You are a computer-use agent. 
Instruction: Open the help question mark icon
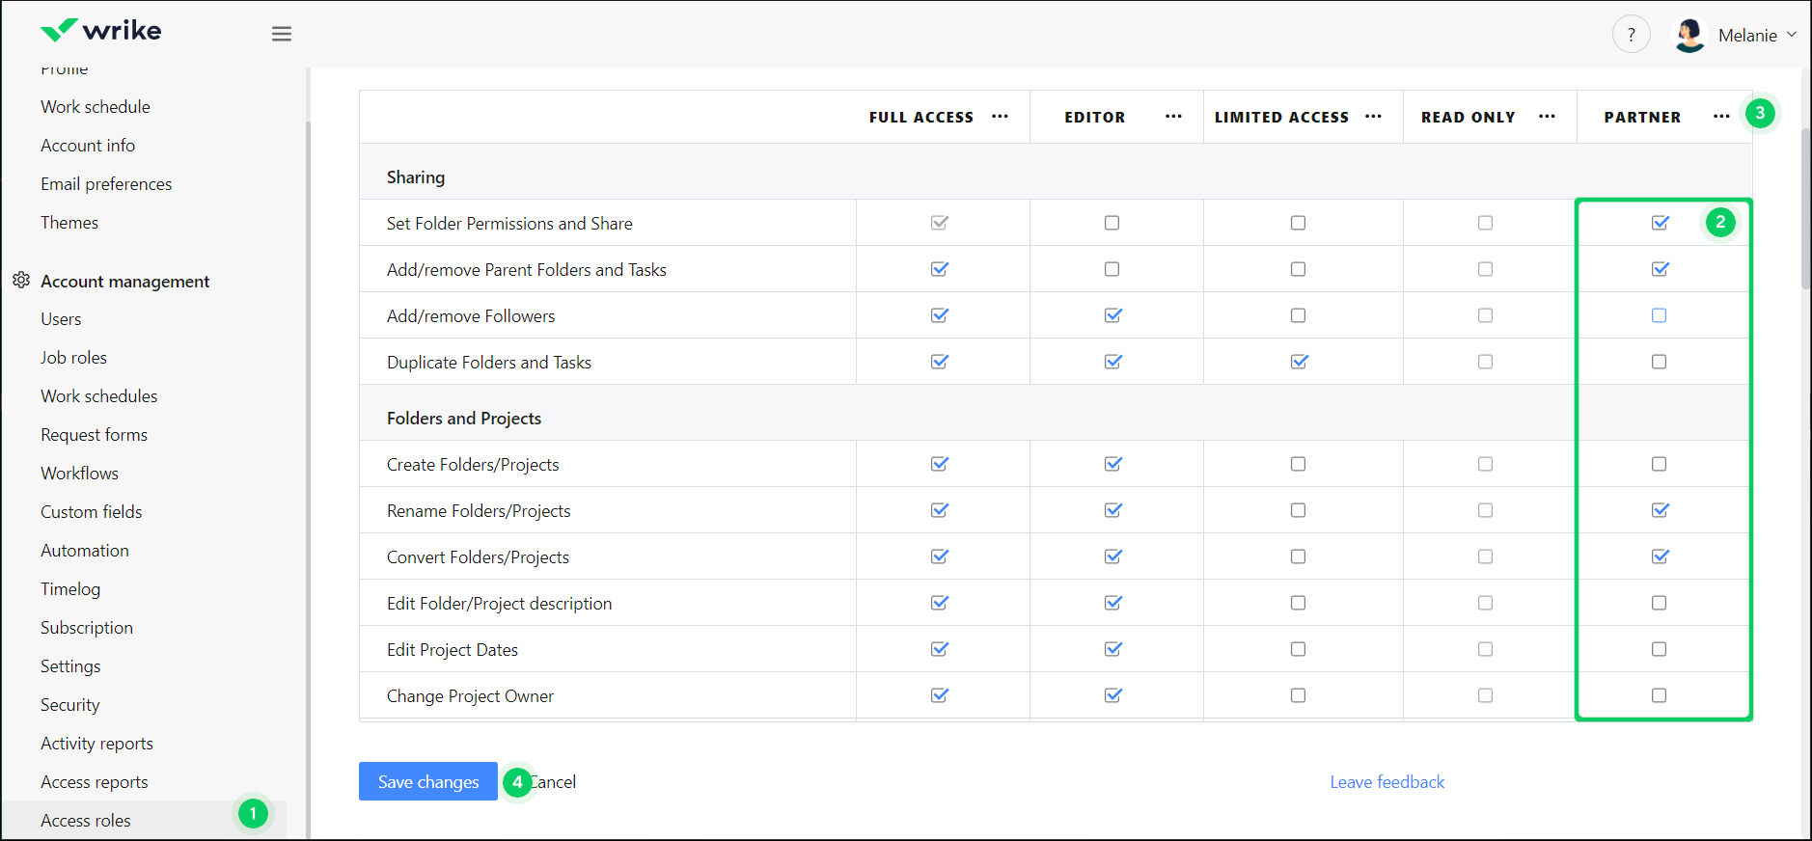[x=1631, y=35]
